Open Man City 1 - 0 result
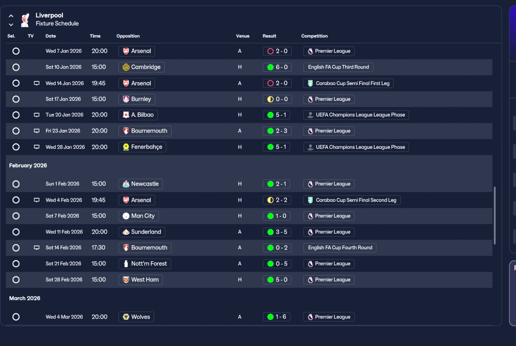 277,216
